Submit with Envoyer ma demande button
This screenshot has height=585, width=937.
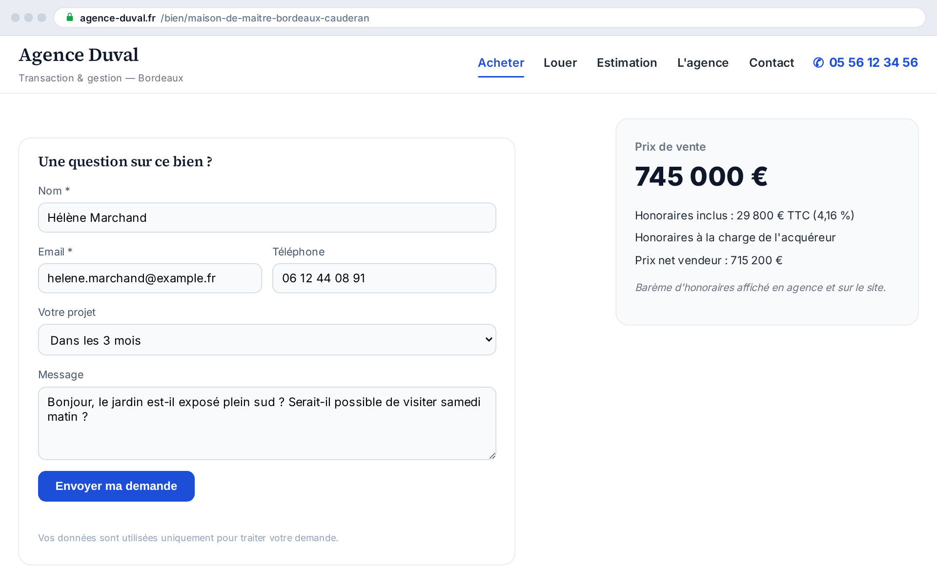click(116, 486)
